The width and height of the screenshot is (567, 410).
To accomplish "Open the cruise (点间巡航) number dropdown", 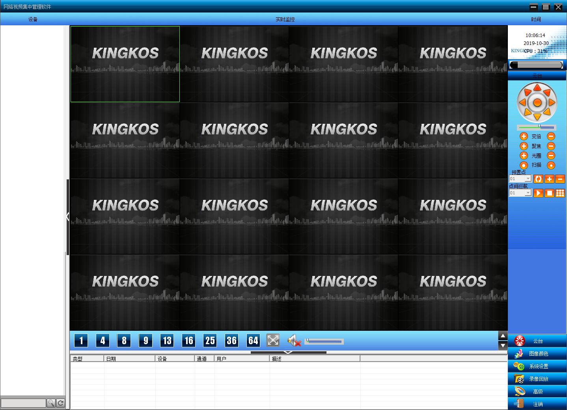I will pyautogui.click(x=528, y=193).
